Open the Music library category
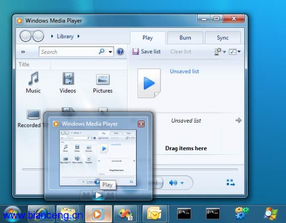The image size is (286, 223). pos(33,83)
